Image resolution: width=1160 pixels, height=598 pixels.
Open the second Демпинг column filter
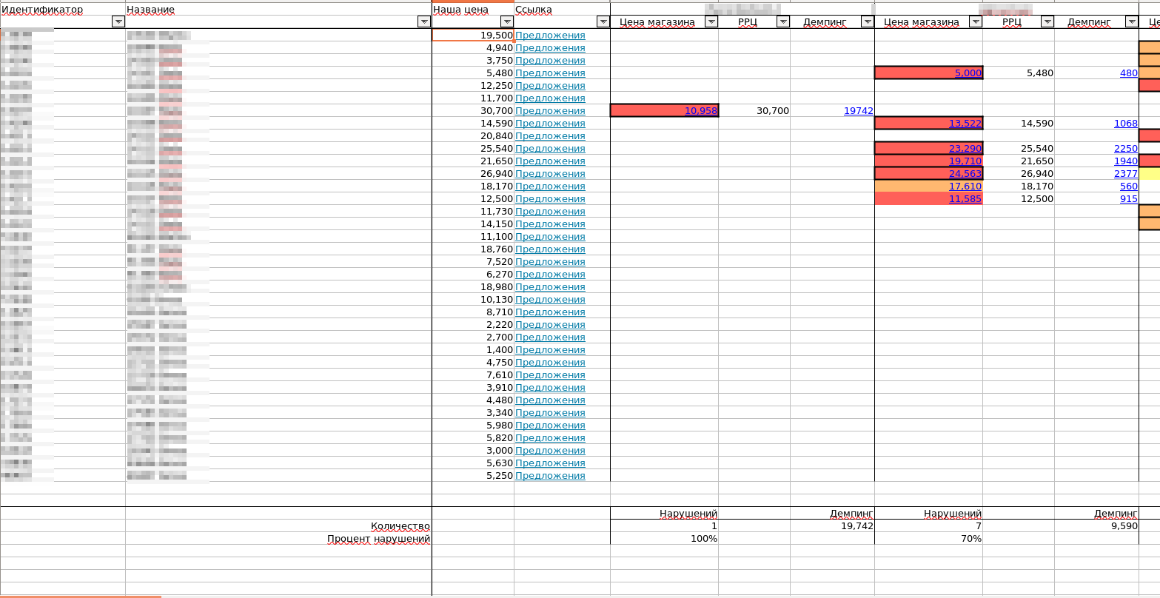tap(1131, 22)
